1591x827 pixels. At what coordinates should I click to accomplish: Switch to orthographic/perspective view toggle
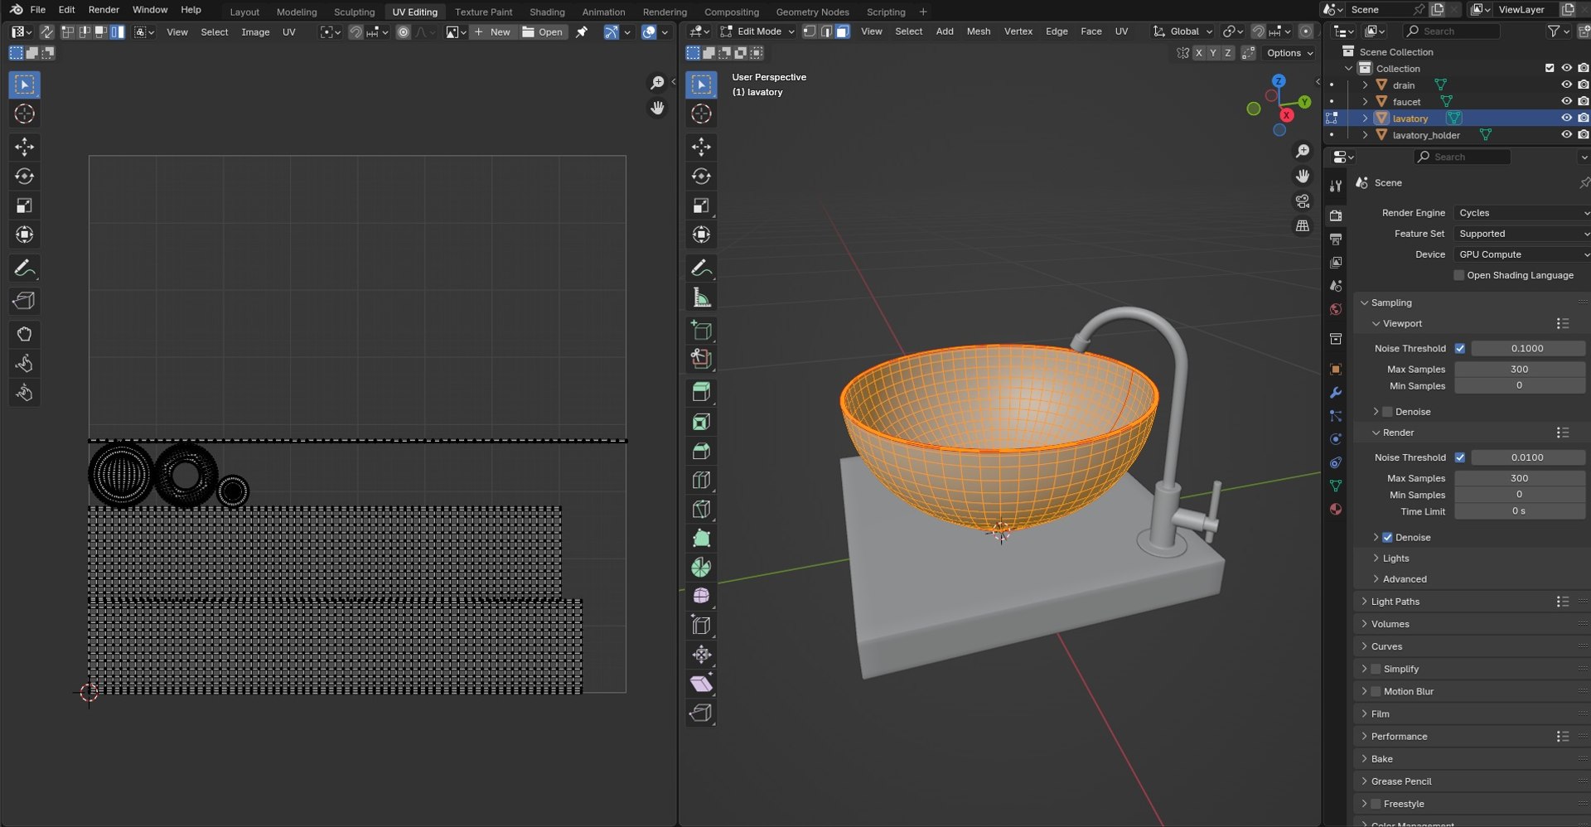(x=1303, y=226)
